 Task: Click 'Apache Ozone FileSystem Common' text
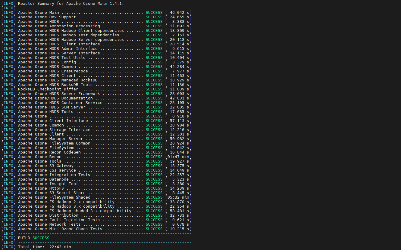click(54, 143)
